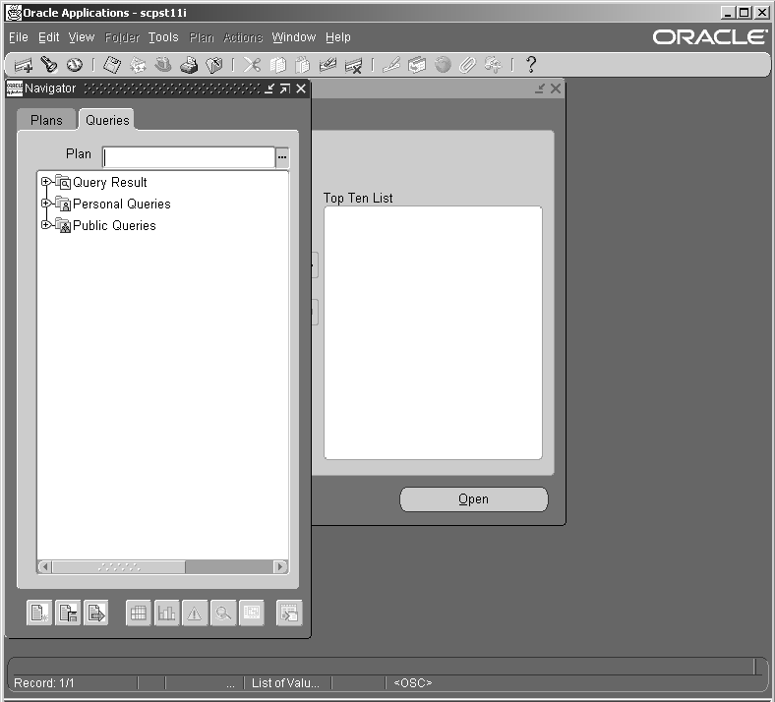Open the View menu
The width and height of the screenshot is (775, 702).
coord(82,37)
